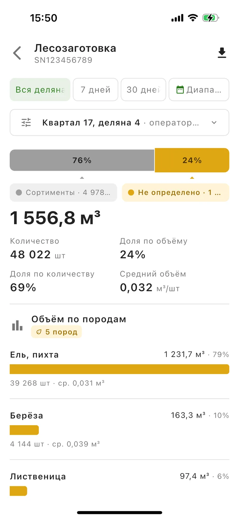The image size is (239, 519).
Task: Download report via download icon
Action: click(222, 53)
